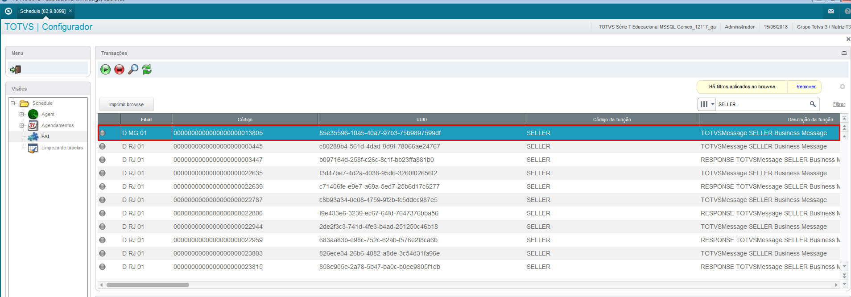Click status indicator of row 22800
851x297 pixels.
coord(103,213)
